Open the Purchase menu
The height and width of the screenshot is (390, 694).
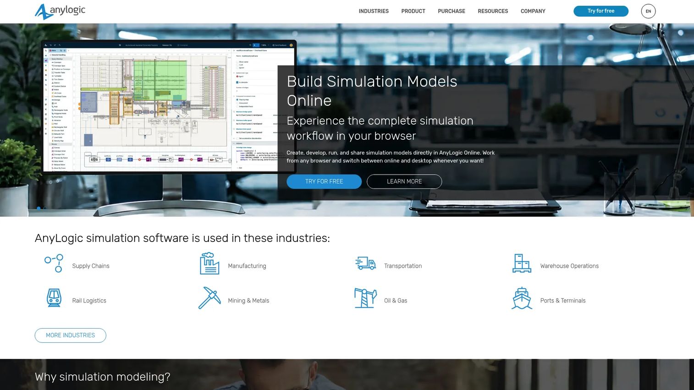(452, 11)
